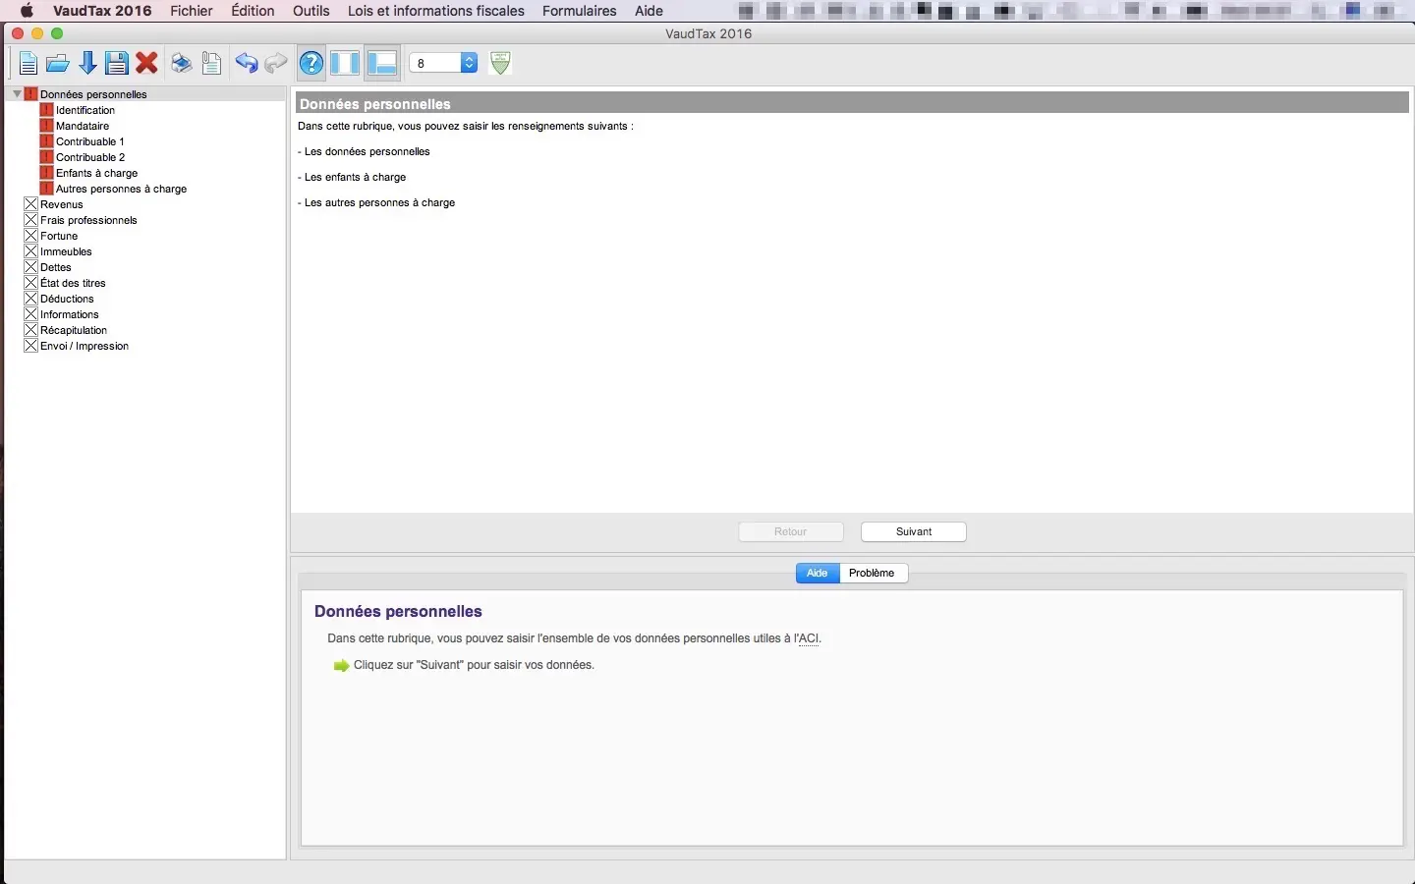Switch to the Aide tab
The height and width of the screenshot is (884, 1415).
point(818,573)
